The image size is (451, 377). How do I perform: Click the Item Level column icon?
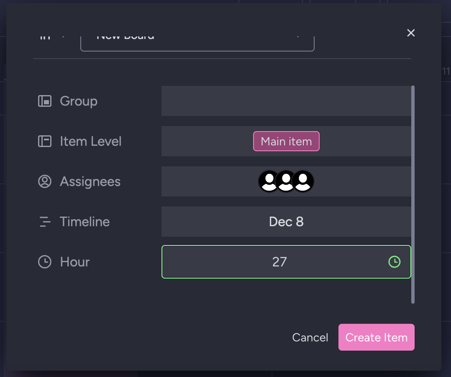(45, 141)
